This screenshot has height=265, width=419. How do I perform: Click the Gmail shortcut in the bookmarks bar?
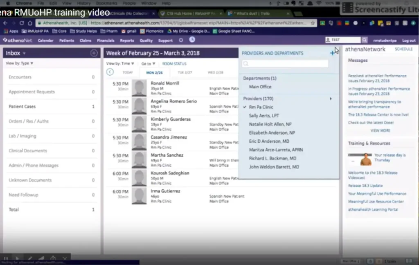(x=130, y=31)
